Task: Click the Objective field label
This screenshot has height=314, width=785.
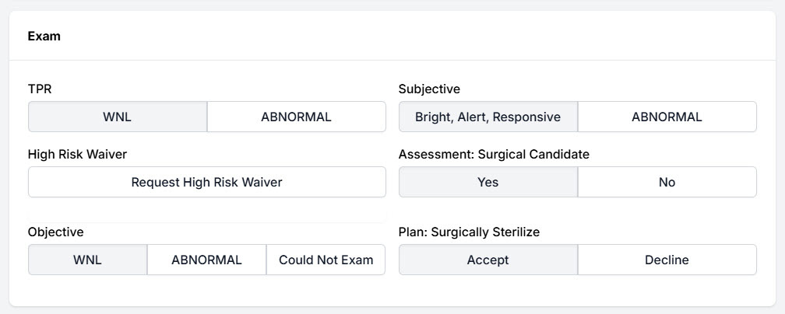Action: coord(55,232)
